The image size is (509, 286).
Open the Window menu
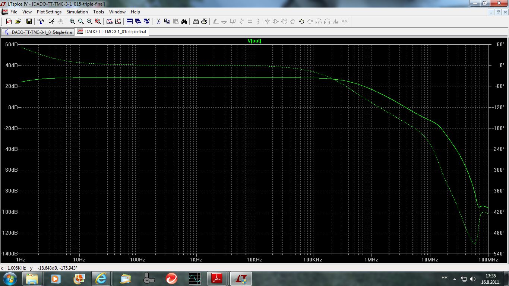pos(117,12)
